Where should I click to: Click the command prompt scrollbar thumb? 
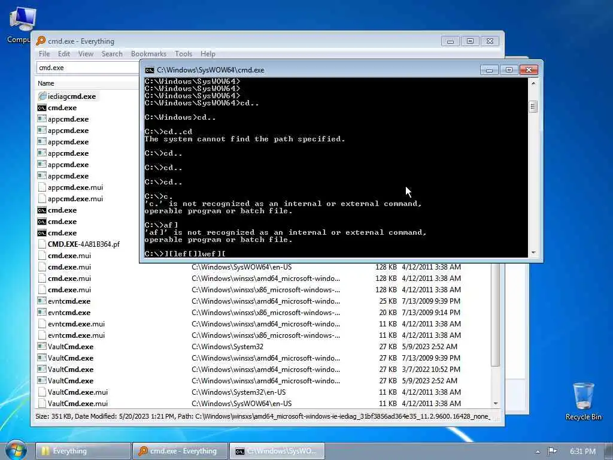[533, 107]
